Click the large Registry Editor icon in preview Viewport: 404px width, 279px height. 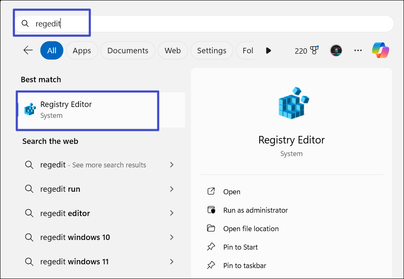pos(292,103)
